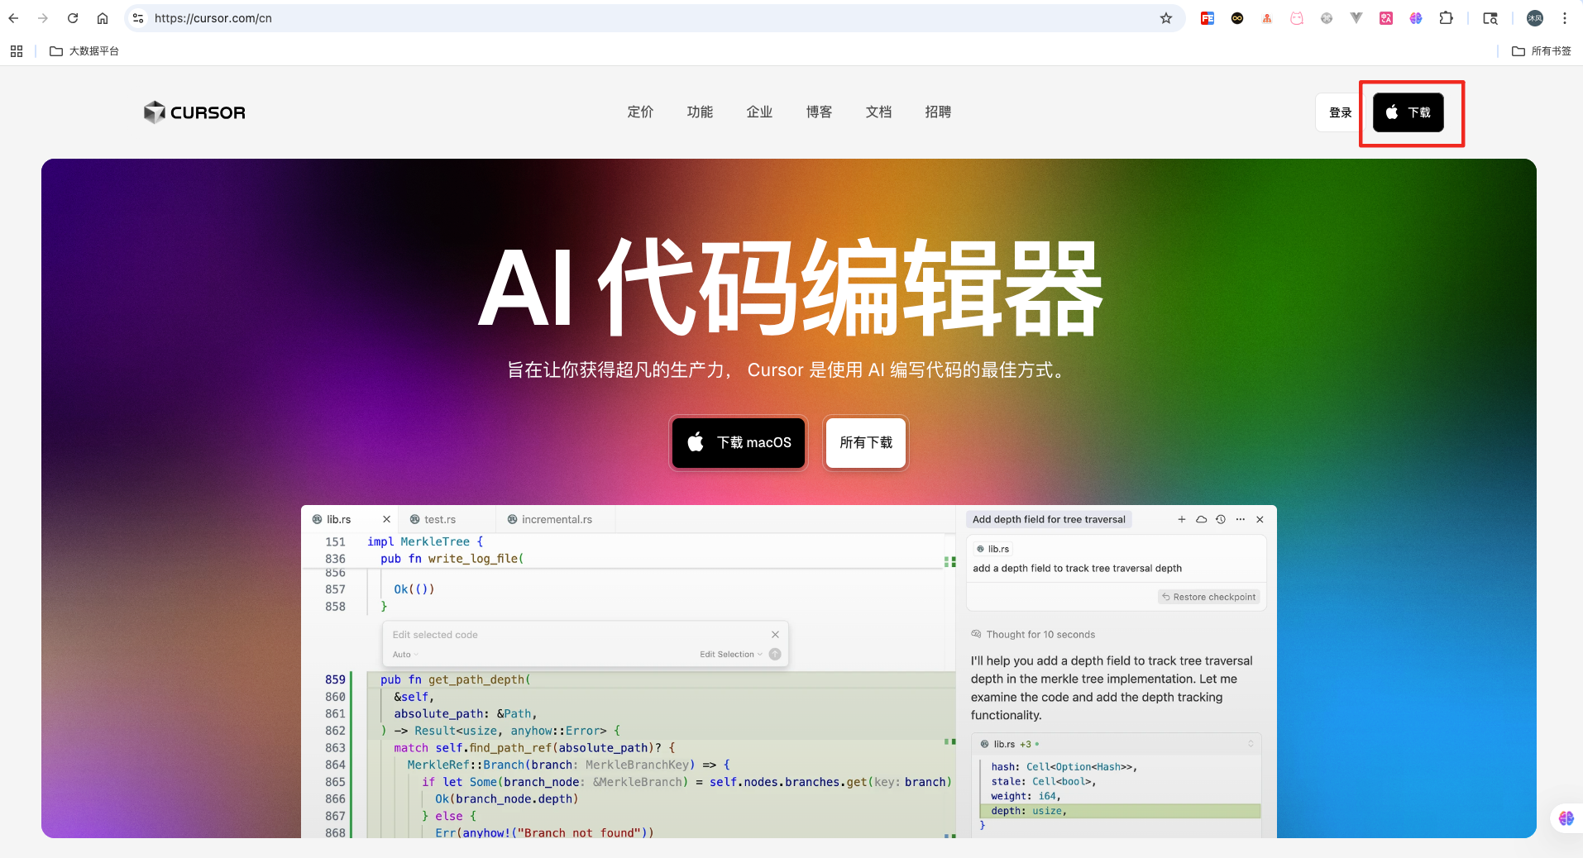Image resolution: width=1583 pixels, height=858 pixels.
Task: Submit the edit with the arrow send button
Action: click(775, 655)
